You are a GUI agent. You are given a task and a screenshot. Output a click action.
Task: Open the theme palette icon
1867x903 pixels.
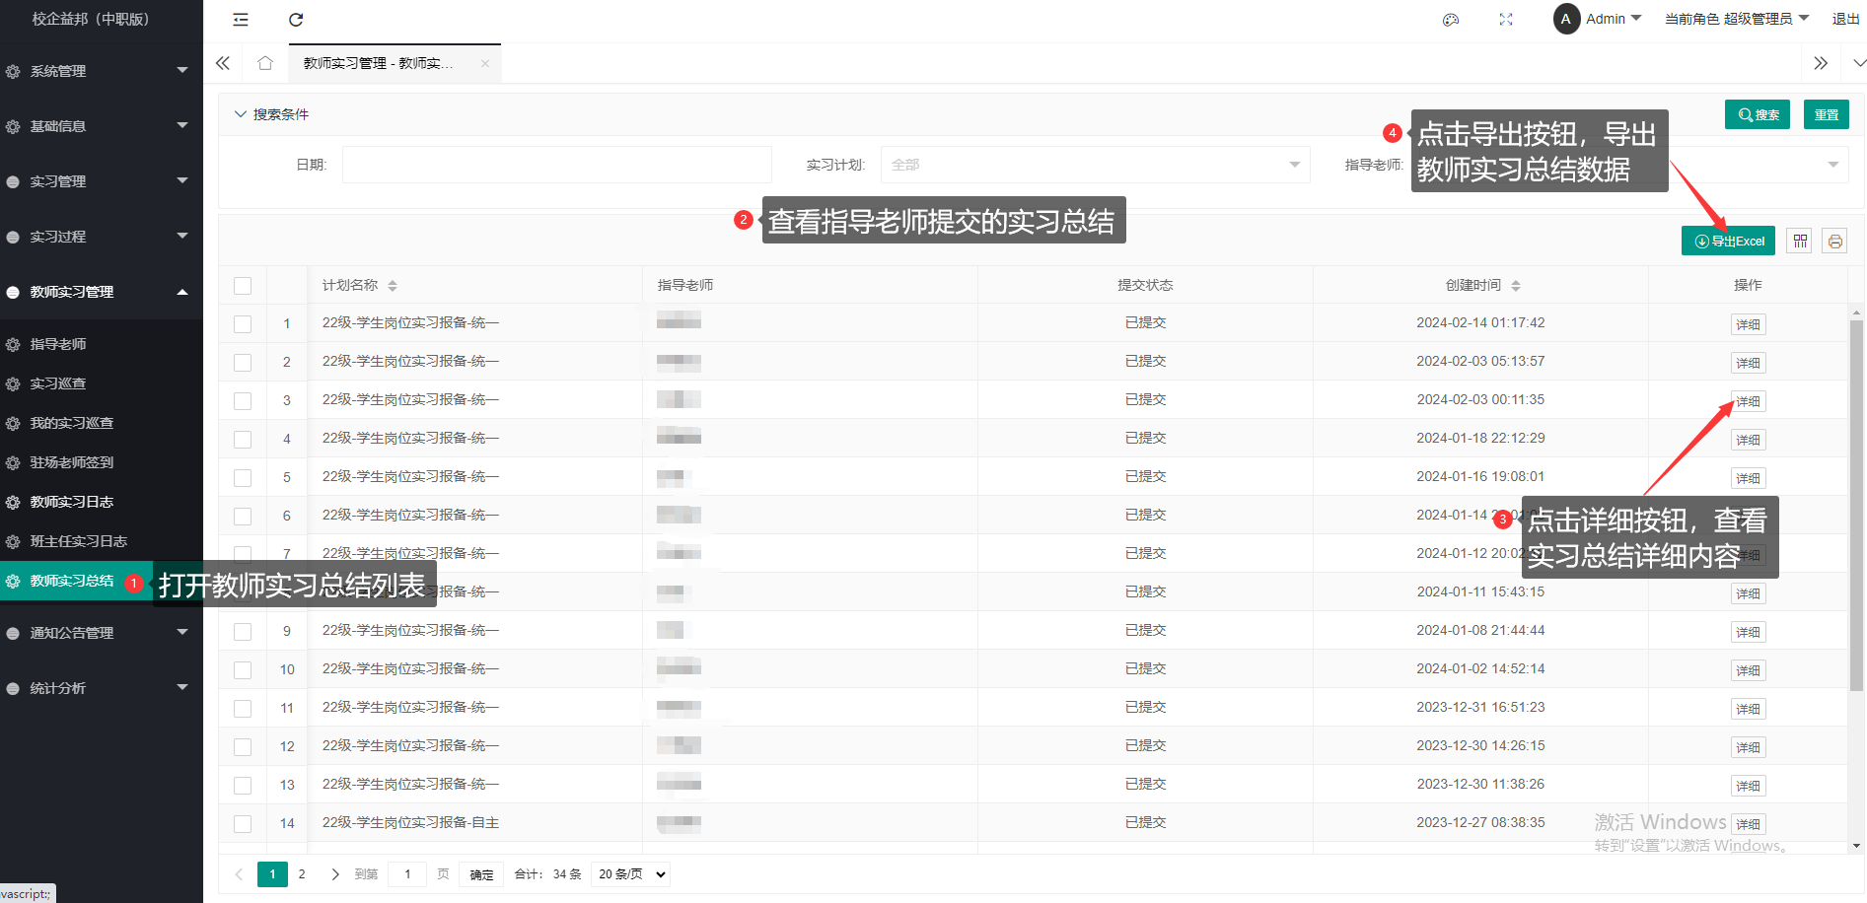click(1450, 20)
